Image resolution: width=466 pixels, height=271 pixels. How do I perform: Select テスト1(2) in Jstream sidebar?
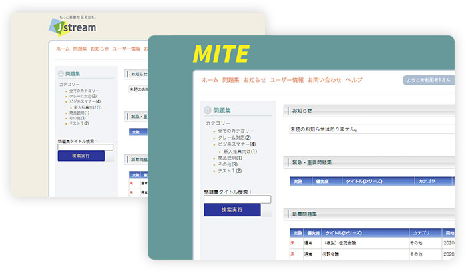(x=79, y=123)
